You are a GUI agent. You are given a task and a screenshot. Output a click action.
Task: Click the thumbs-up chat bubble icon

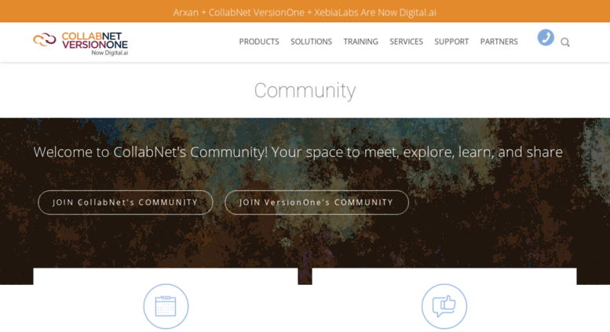[x=444, y=306]
